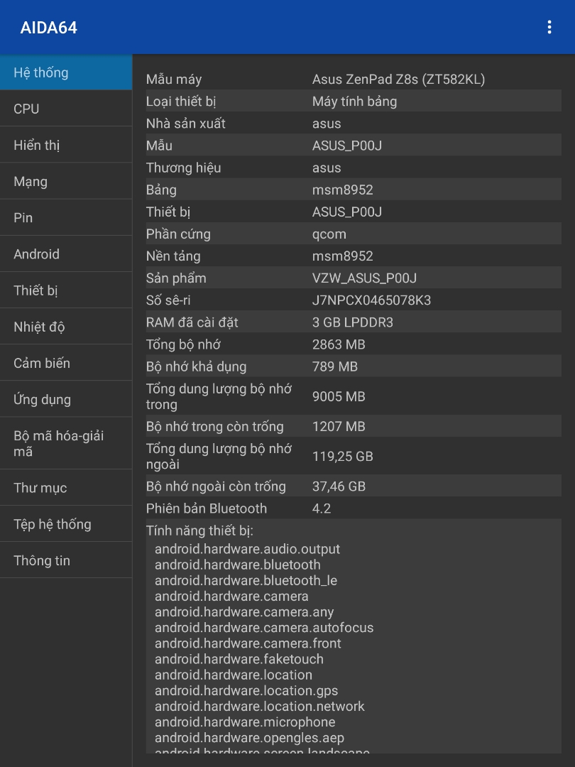This screenshot has width=575, height=767.
Task: Click android.hardware.location.gps entry
Action: 246,690
